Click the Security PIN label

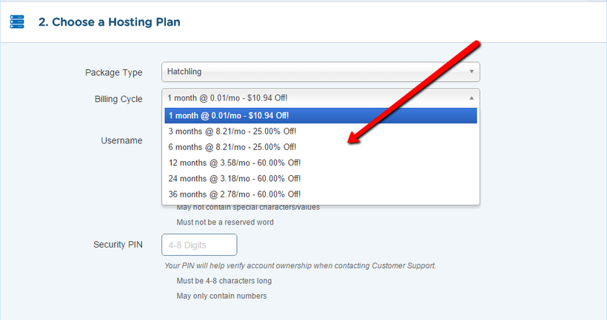coord(118,245)
